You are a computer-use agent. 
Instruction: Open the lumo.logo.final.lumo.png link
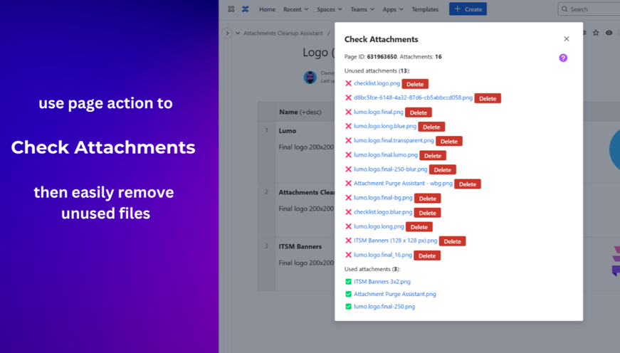(x=386, y=154)
